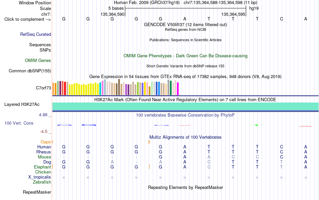Screen dimensions: 319x200
Task: Click the cyan bar in the GTEx chart
Action: point(100,89)
